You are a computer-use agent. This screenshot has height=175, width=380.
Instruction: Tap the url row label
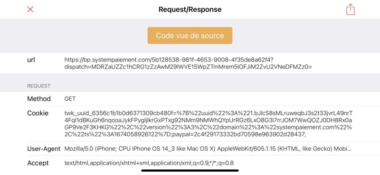31,60
